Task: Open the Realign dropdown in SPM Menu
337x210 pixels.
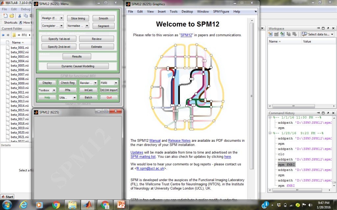Action: coord(52,18)
